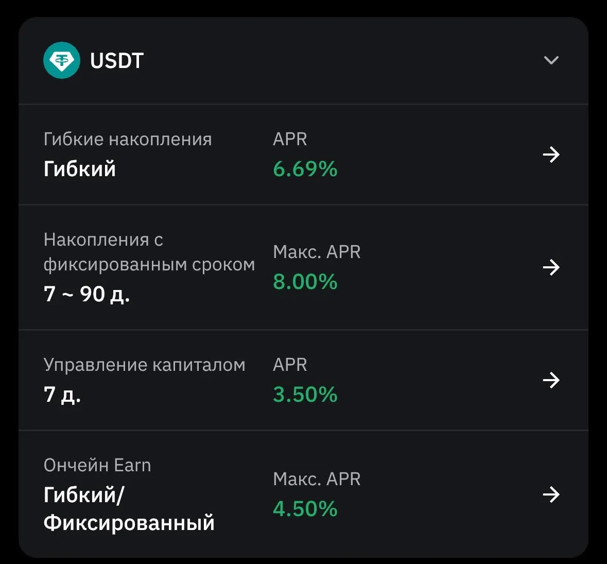
Task: Tap the arrow beside Макс. APR 8.00%
Action: click(551, 267)
